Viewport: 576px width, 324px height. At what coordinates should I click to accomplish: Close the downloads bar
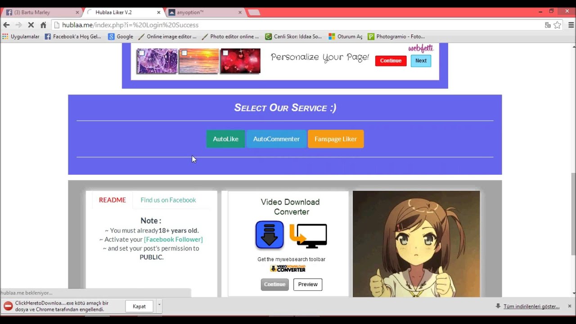point(569,306)
